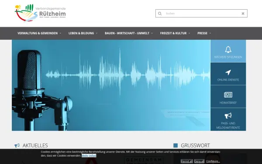
Task: Click the magnifier icon in search box
Action: [160, 14]
